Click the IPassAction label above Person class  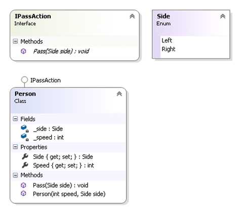tap(46, 80)
